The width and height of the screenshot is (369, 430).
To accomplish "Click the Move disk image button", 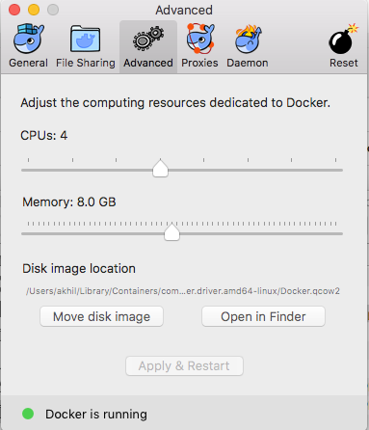I will click(x=101, y=316).
